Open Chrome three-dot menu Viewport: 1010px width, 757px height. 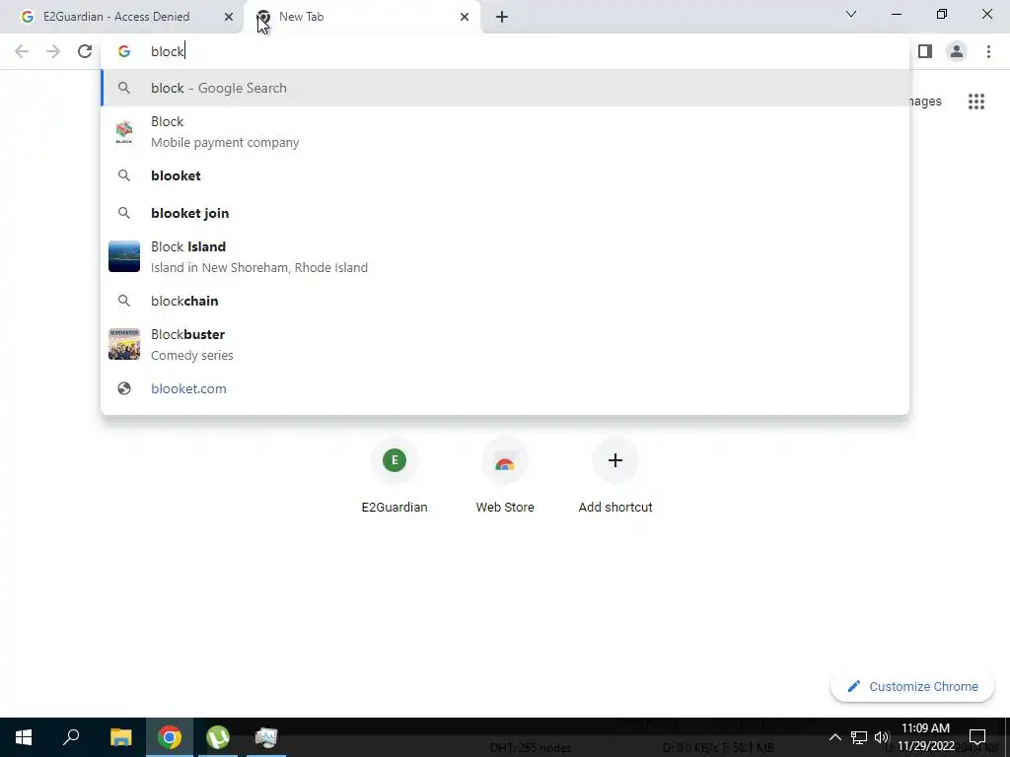pos(988,51)
